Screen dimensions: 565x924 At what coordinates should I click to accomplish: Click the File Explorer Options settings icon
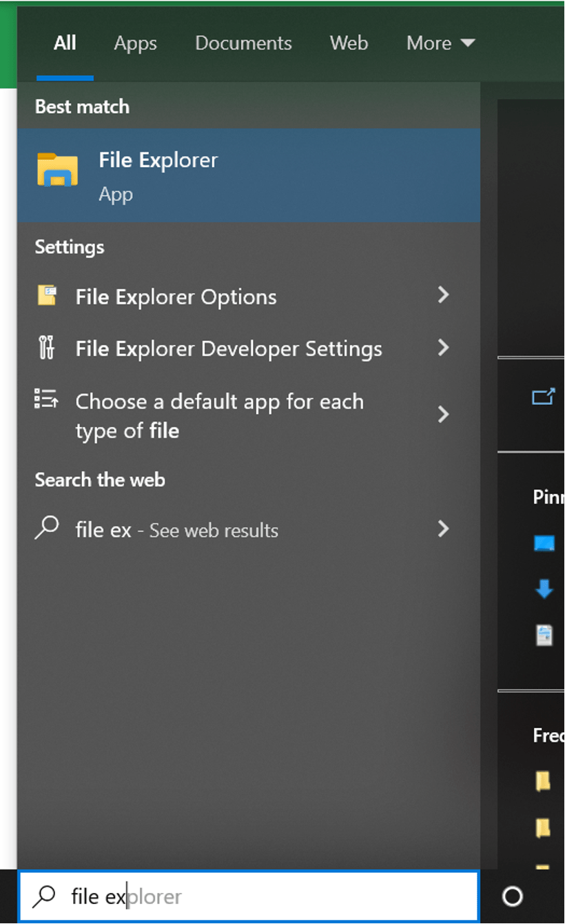(47, 296)
